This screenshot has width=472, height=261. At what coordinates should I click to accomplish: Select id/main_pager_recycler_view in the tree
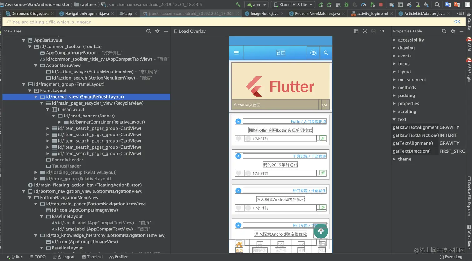point(97,103)
